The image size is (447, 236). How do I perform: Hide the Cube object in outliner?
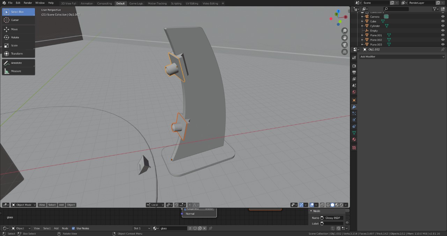pos(443,21)
